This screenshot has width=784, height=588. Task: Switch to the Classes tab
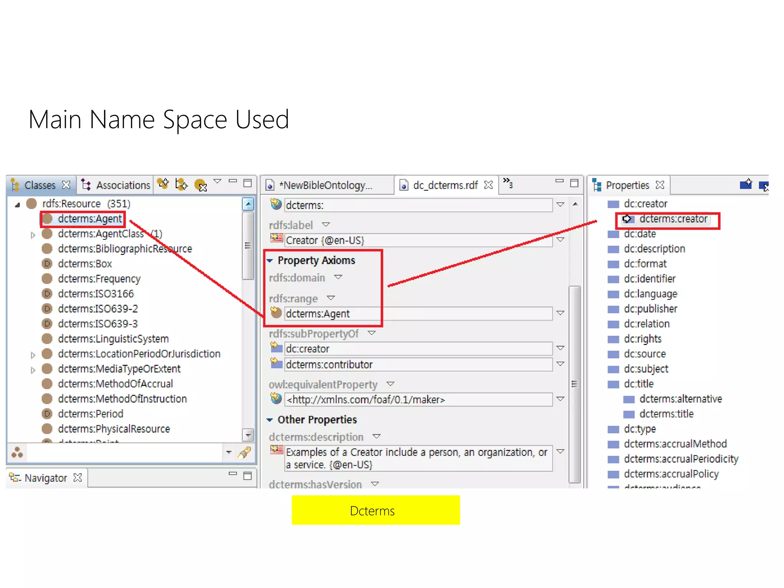click(40, 185)
